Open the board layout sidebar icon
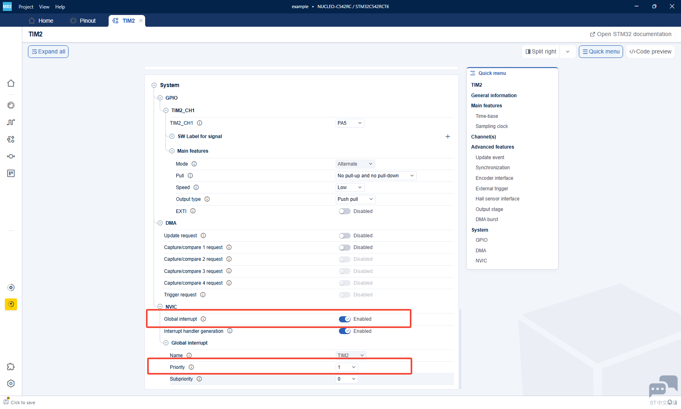The height and width of the screenshot is (409, 681). point(11,173)
